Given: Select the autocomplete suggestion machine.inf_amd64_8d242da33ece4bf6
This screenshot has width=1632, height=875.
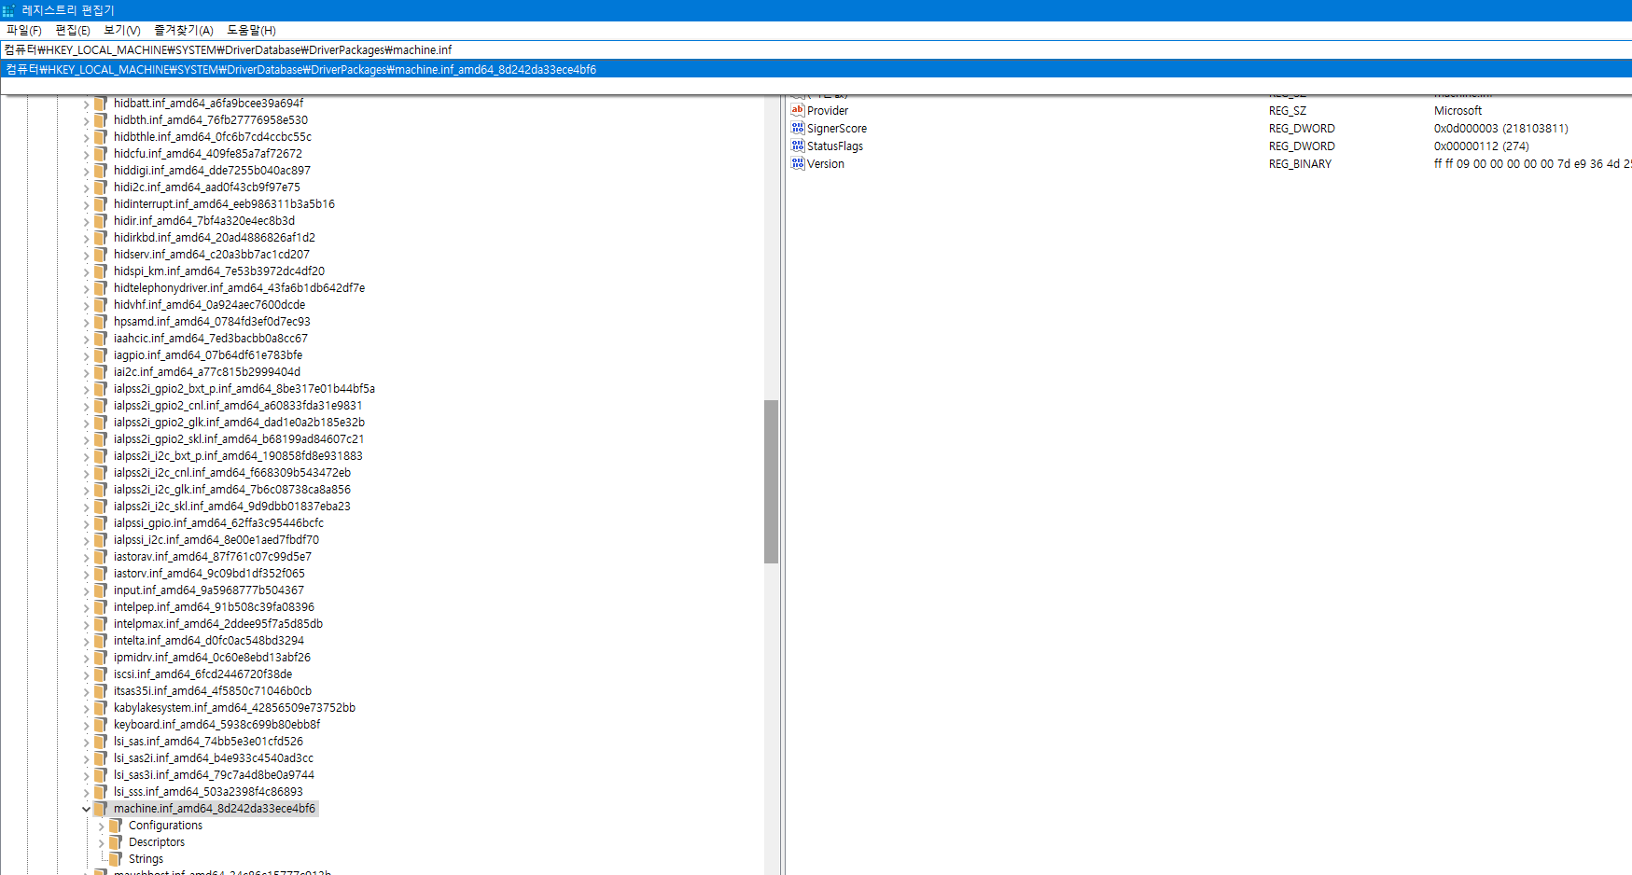Looking at the screenshot, I should (x=816, y=69).
